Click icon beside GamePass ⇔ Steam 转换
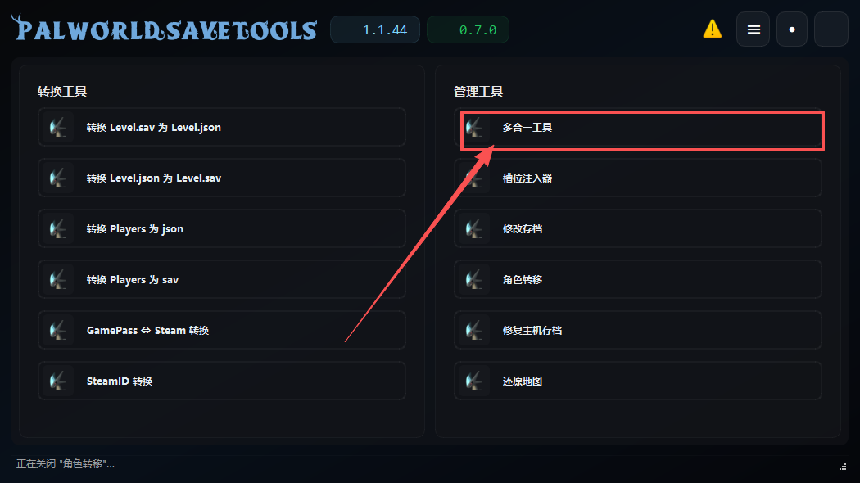Viewport: 860px width, 483px height. (57, 330)
